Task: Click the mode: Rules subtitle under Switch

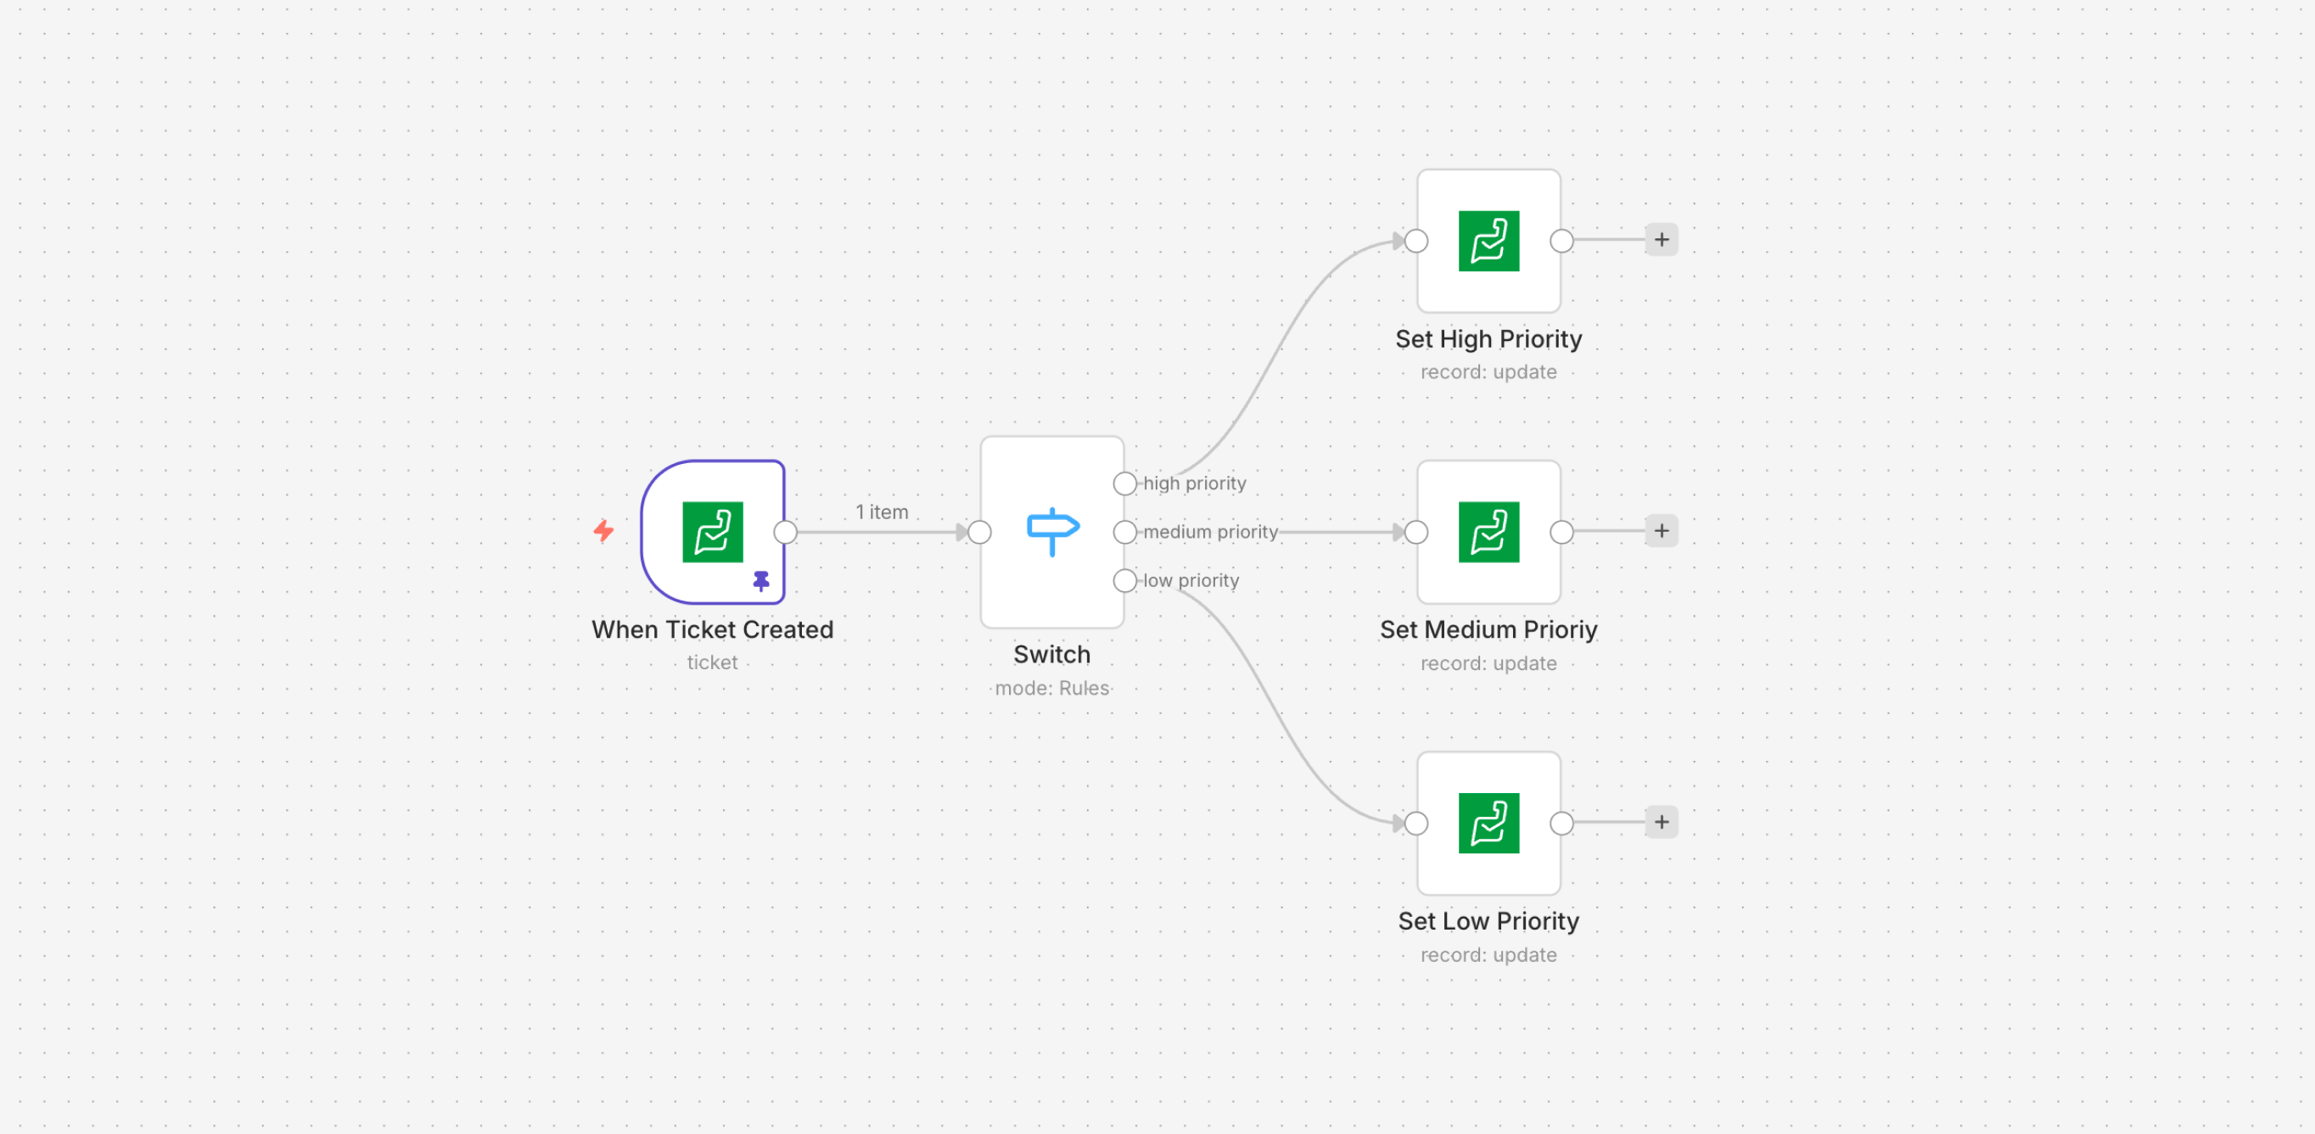Action: [1052, 688]
